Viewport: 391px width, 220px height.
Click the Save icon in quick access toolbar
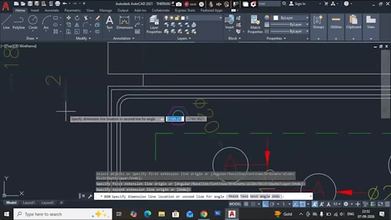[30, 3]
